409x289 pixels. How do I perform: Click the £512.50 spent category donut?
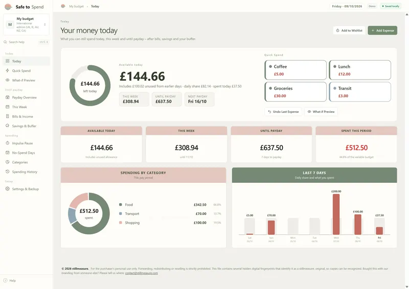88,213
